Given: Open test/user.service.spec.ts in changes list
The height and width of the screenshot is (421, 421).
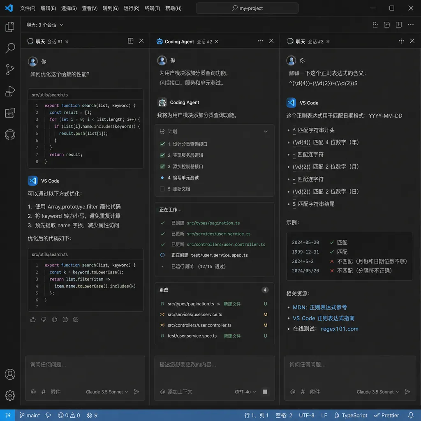Looking at the screenshot, I should click(214, 336).
